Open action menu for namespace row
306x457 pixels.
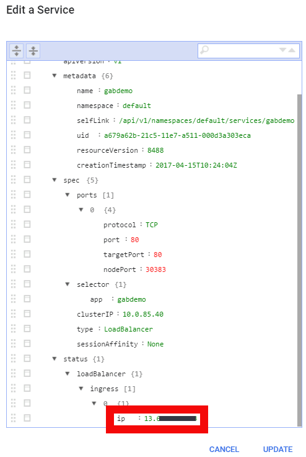27,105
